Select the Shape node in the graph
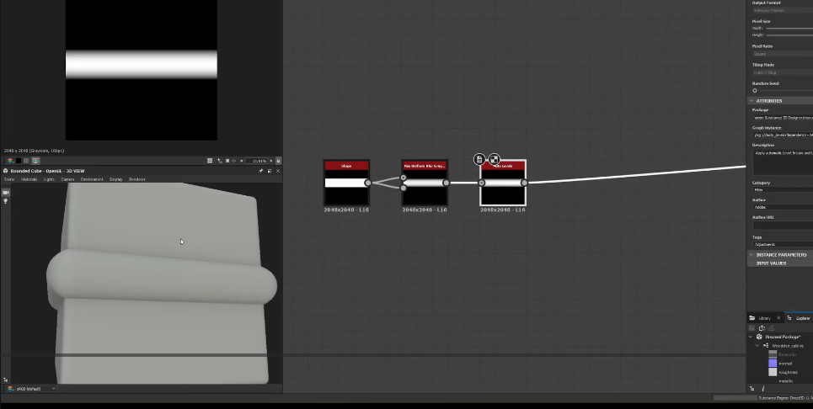This screenshot has width=813, height=409. (346, 183)
